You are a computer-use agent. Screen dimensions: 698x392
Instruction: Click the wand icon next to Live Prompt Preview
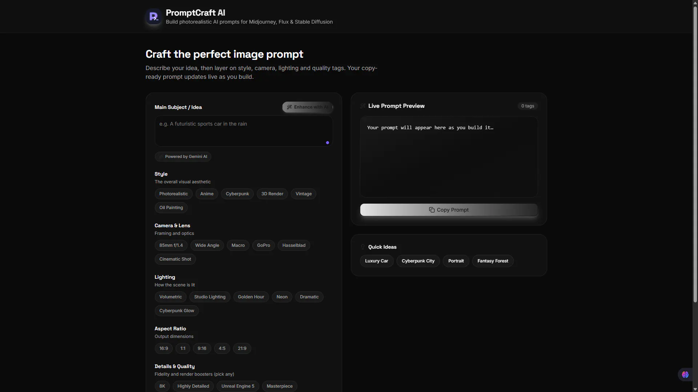(x=362, y=106)
